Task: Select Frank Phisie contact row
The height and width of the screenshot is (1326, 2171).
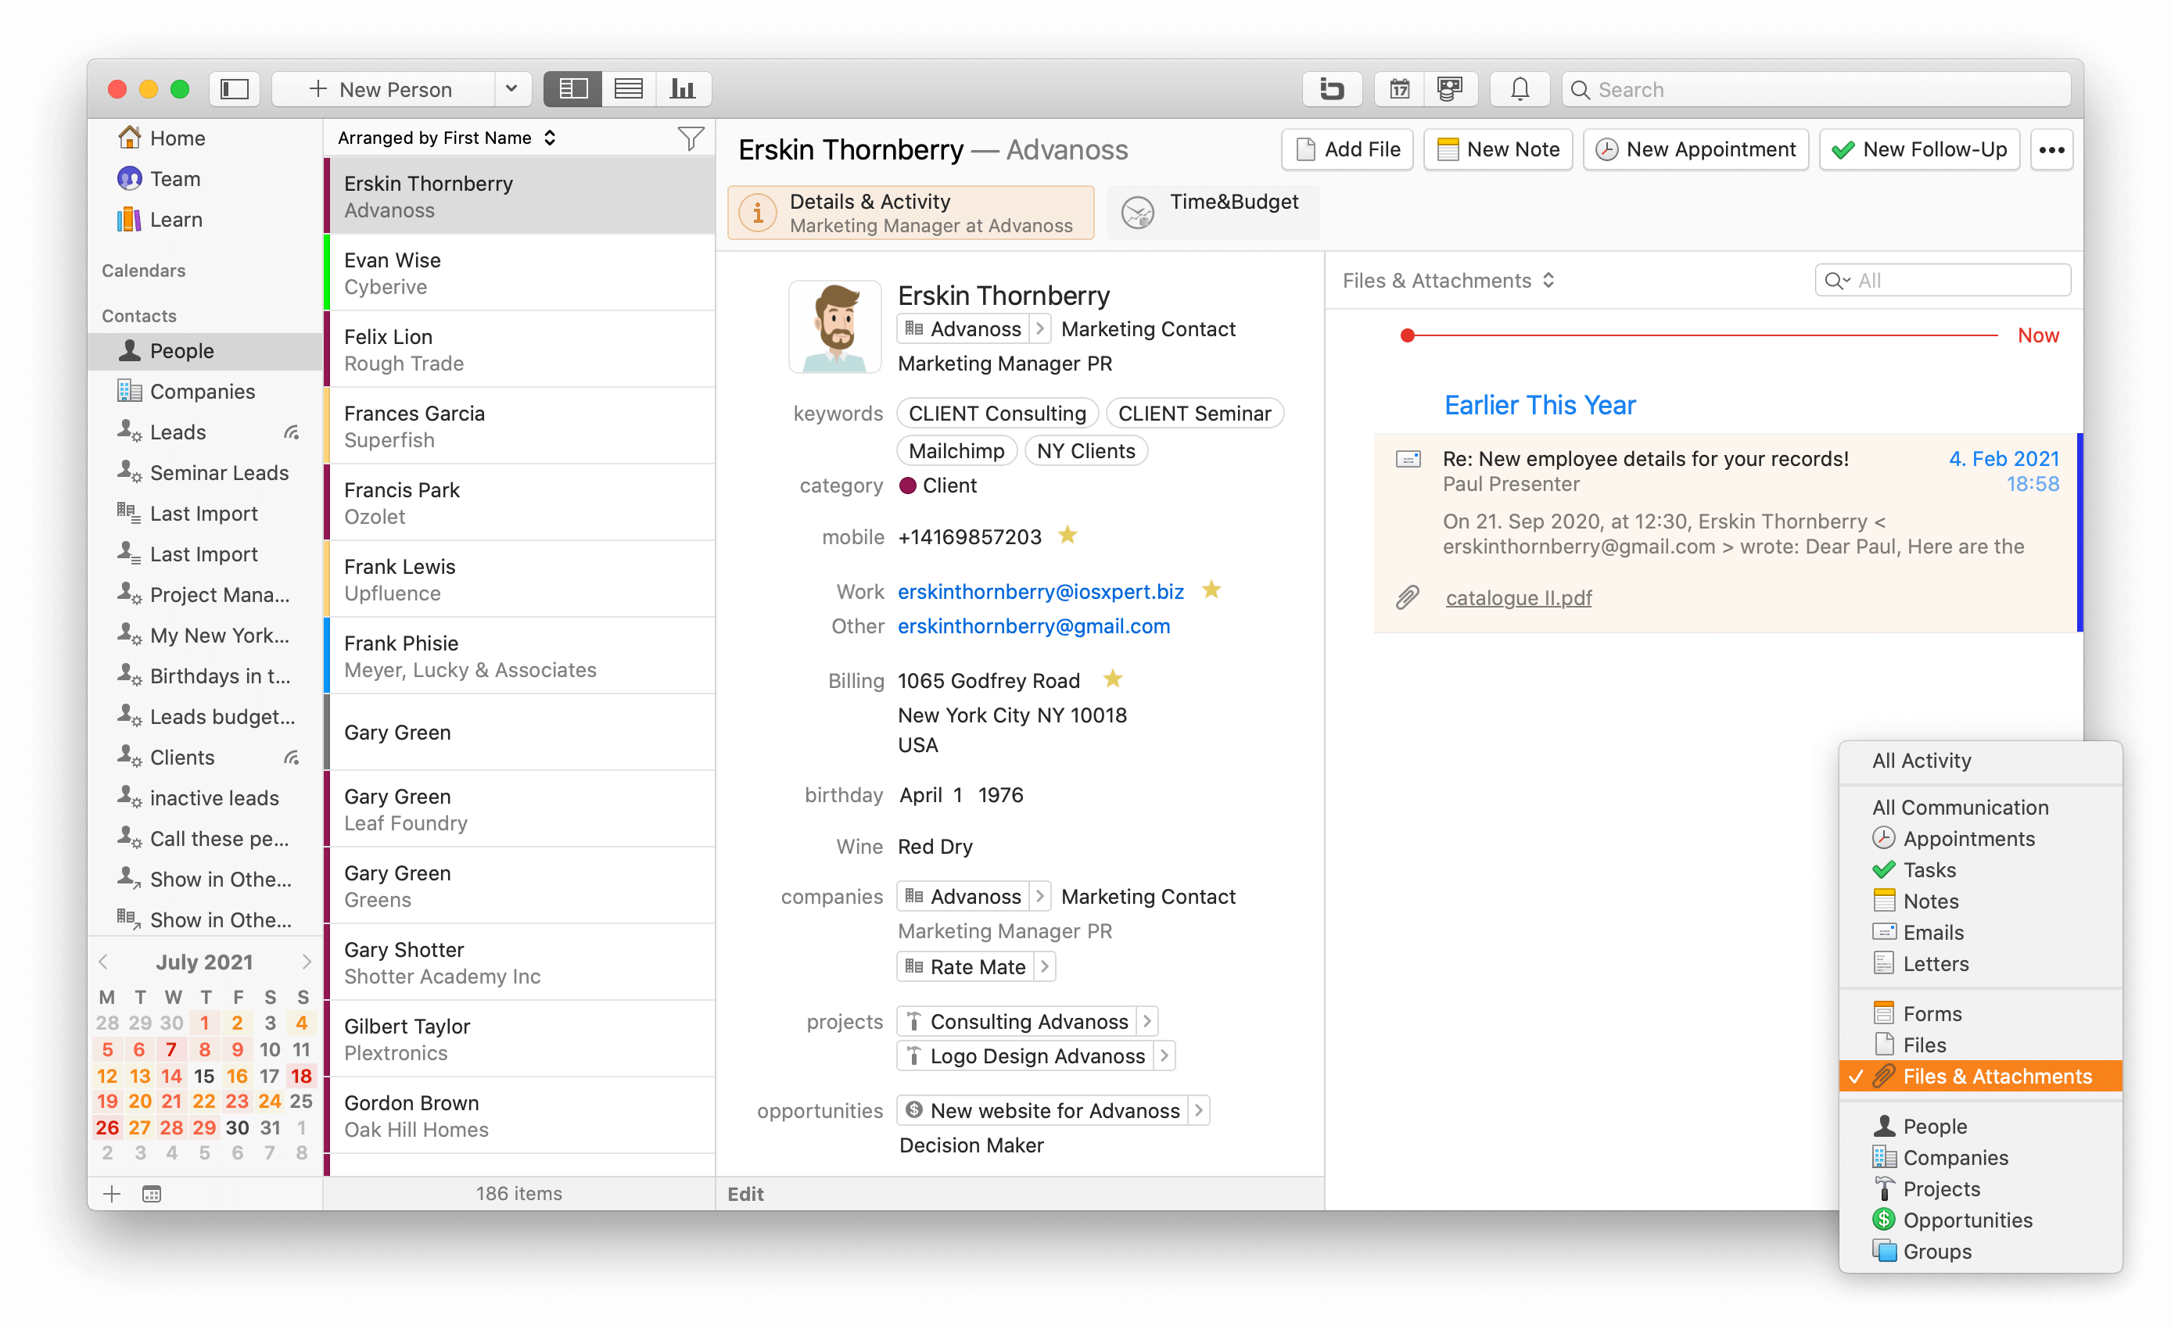Action: (520, 657)
